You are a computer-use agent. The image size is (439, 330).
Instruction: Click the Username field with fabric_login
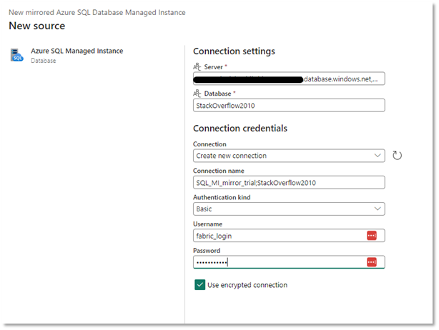[x=289, y=236]
